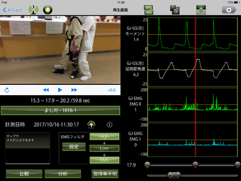
Task: Go back via the メニュー button
Action: (12, 10)
